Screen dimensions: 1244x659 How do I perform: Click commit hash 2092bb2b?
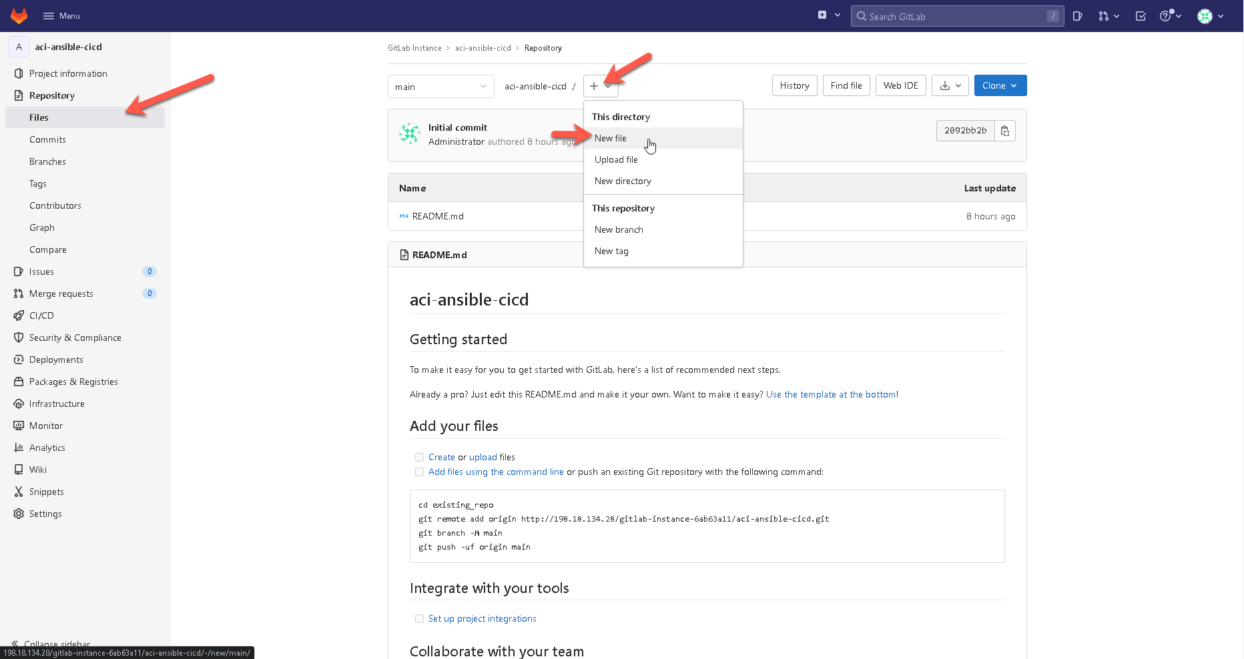(x=965, y=131)
